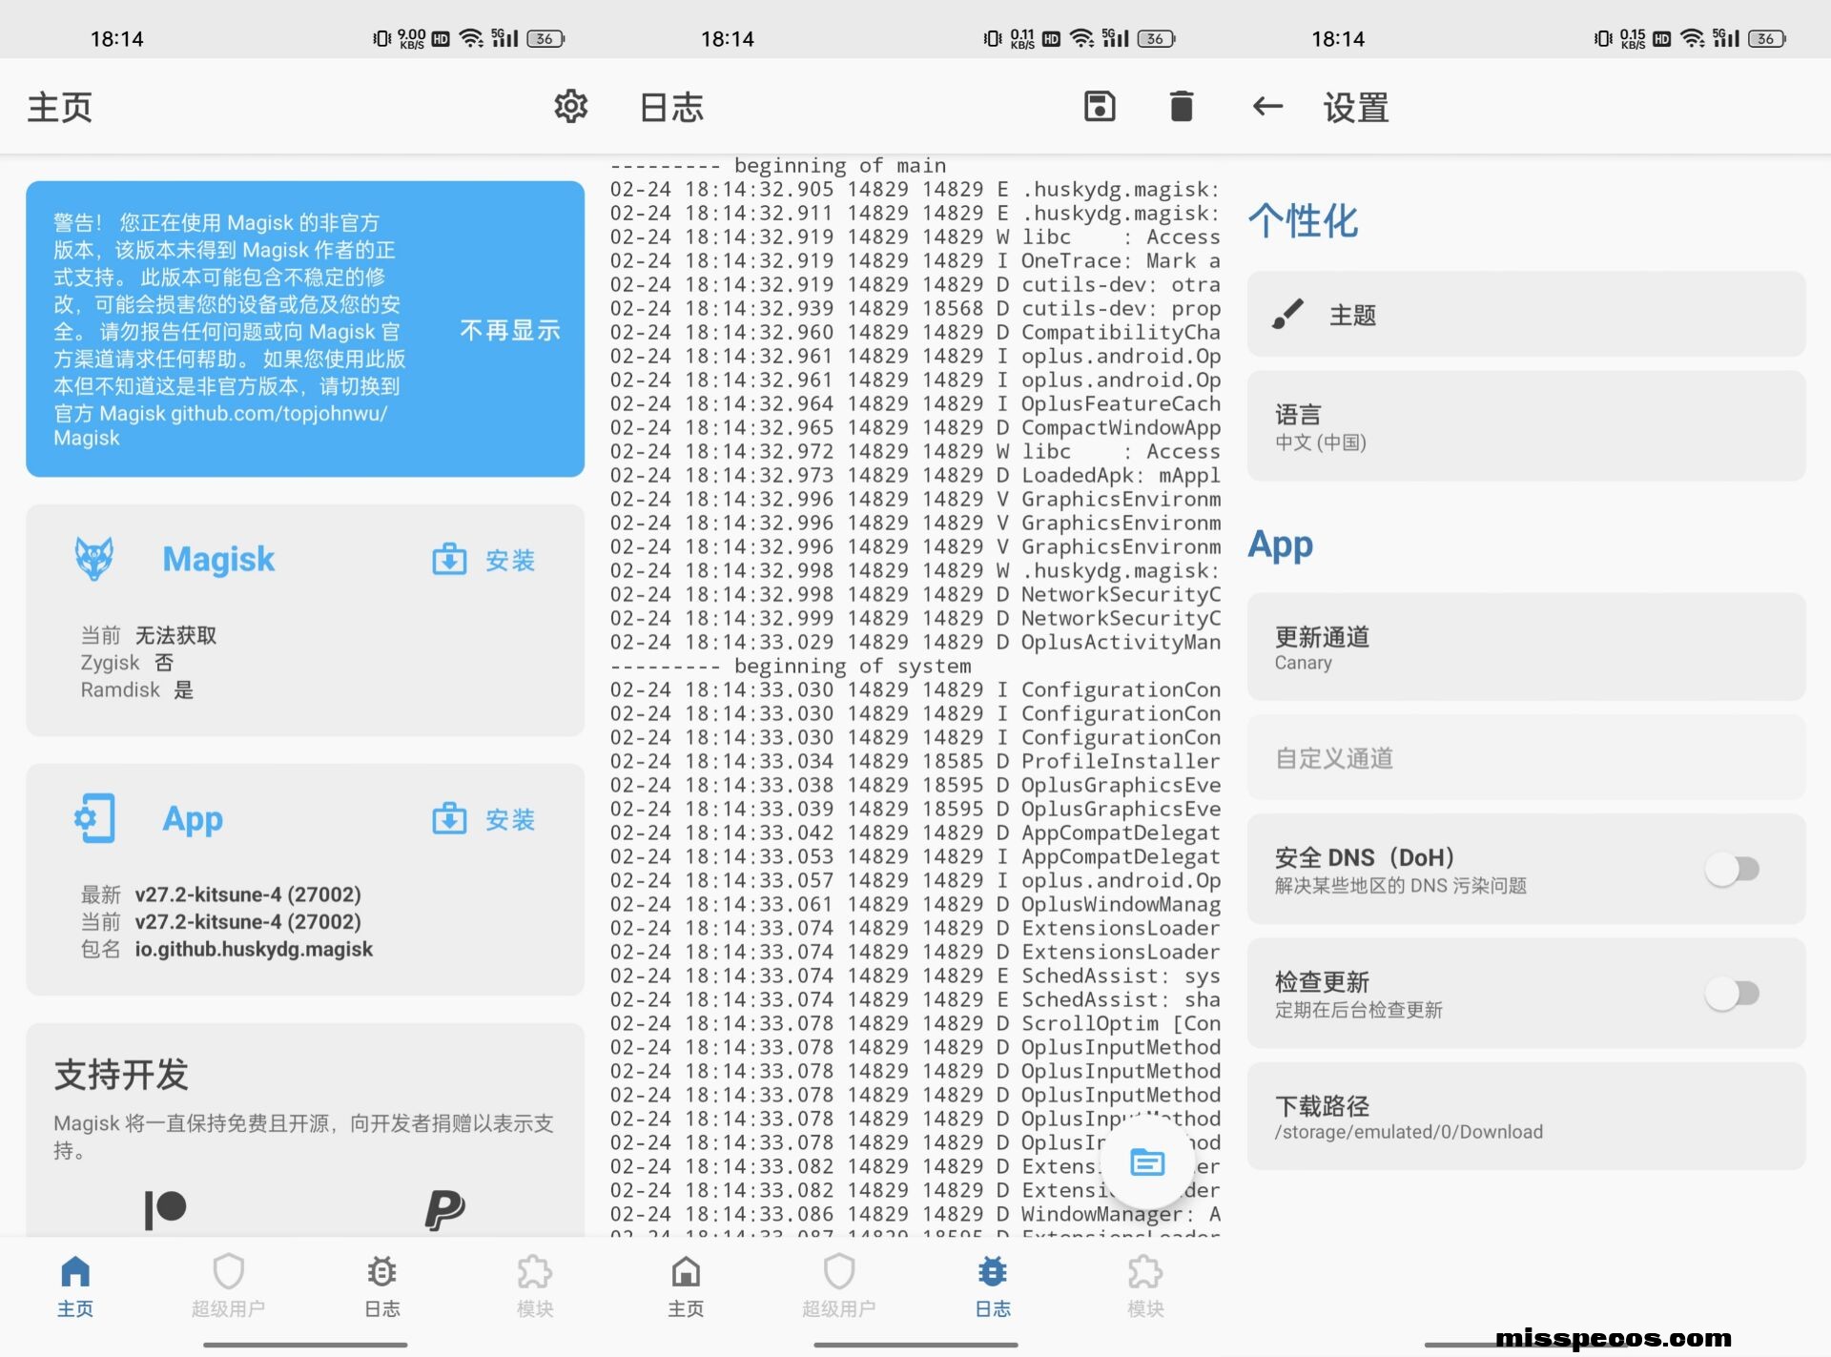Tap the WindowManager log line
Image resolution: width=1831 pixels, height=1357 pixels.
point(915,1214)
